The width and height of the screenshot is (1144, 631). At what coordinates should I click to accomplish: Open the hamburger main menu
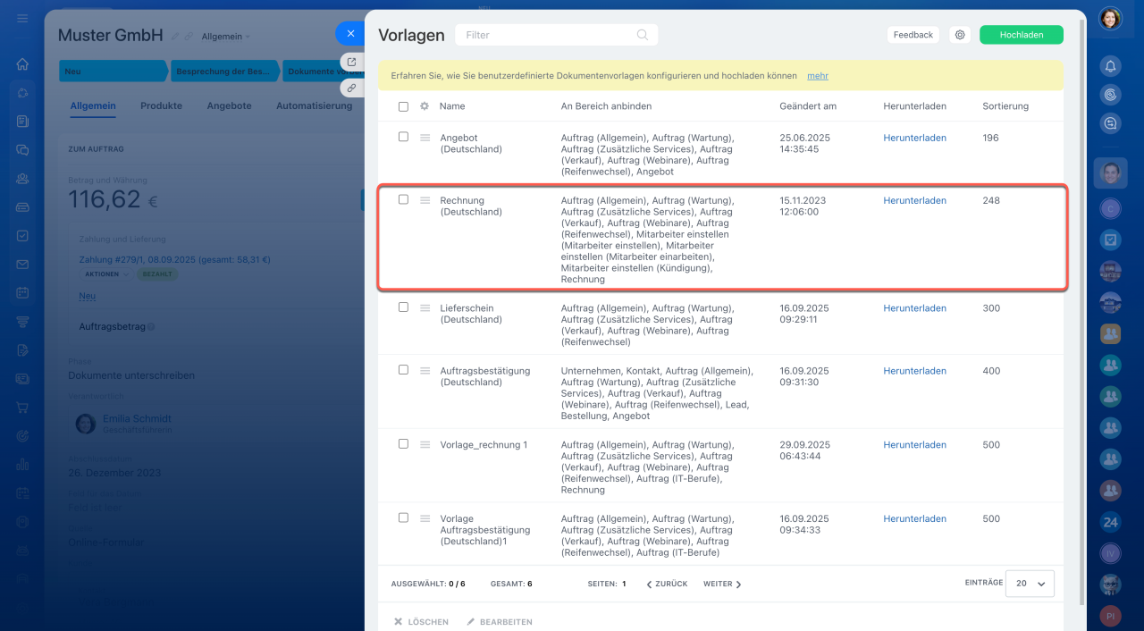pyautogui.click(x=22, y=19)
